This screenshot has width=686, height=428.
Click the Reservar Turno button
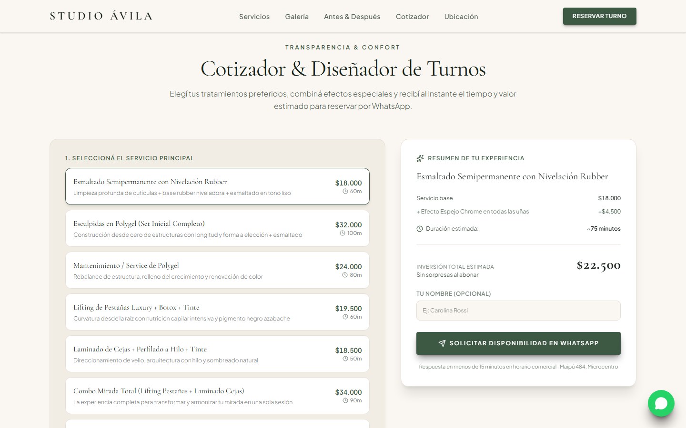(599, 16)
